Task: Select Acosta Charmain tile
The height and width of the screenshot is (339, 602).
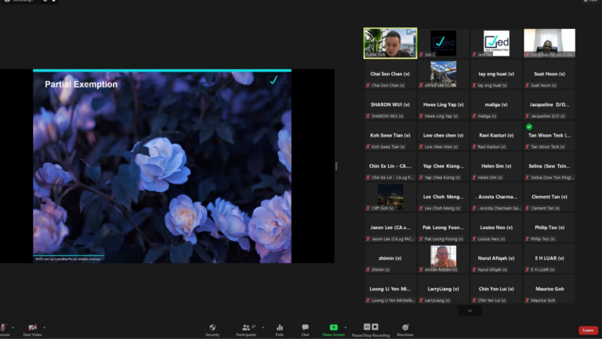Action: pyautogui.click(x=496, y=197)
